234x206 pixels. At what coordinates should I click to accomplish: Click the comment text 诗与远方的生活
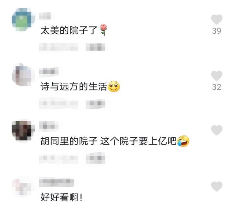click(x=74, y=86)
